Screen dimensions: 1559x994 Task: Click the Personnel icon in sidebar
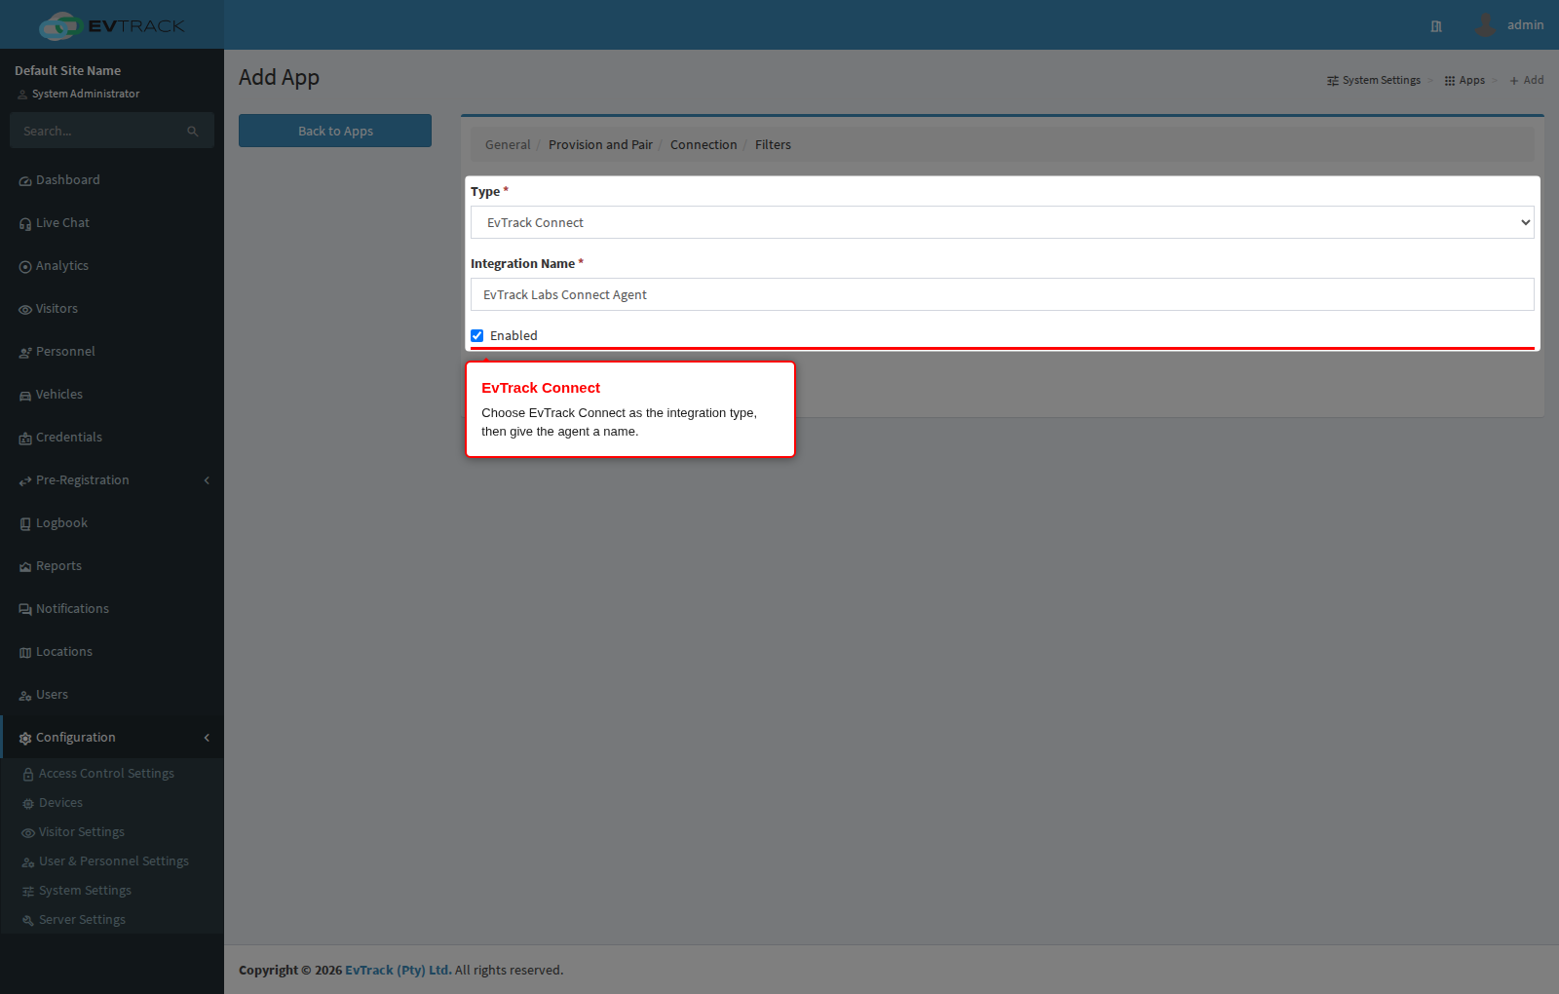pyautogui.click(x=25, y=353)
